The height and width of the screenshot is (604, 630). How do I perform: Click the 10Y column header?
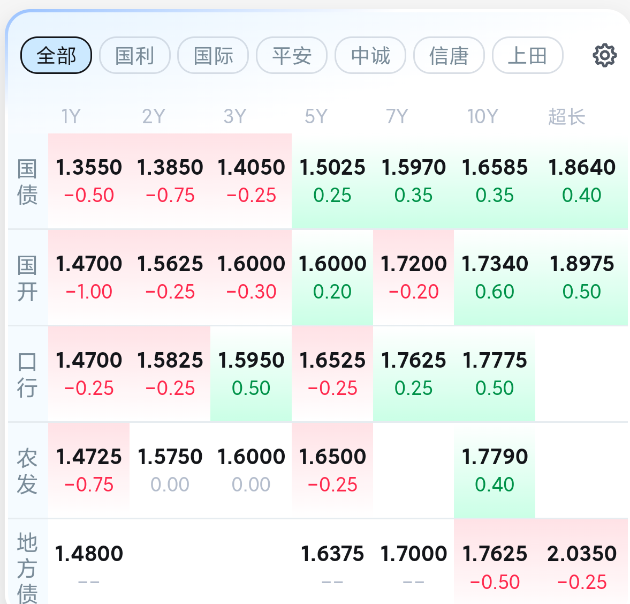482,116
